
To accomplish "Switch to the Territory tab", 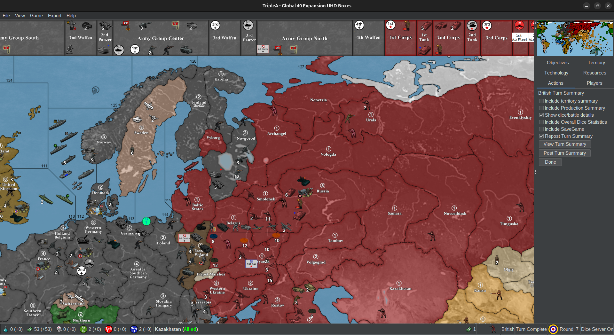I will pyautogui.click(x=596, y=63).
